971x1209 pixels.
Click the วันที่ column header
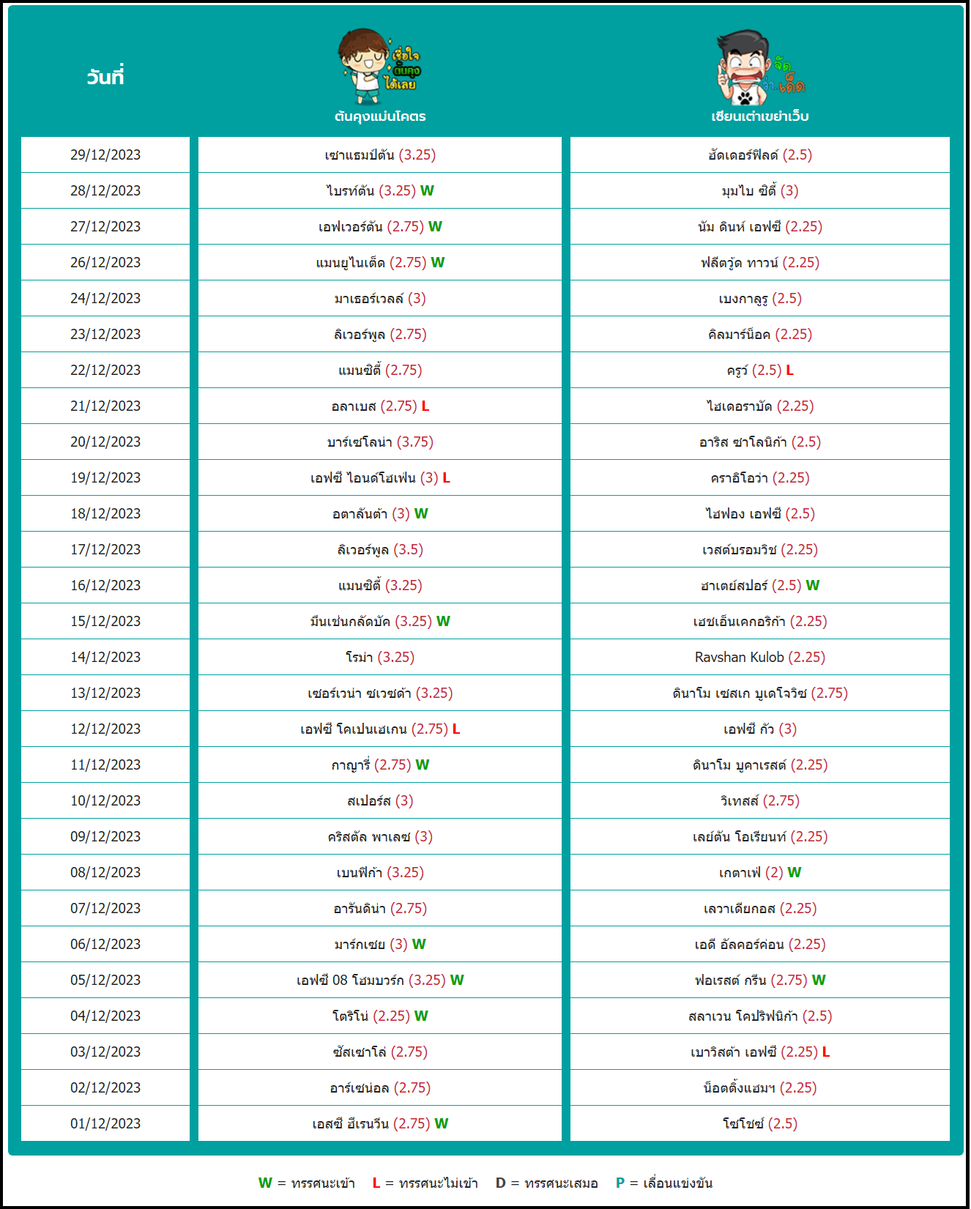click(105, 76)
